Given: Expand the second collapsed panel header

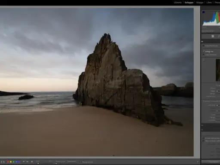Looking at the screenshot, I should click(211, 130).
